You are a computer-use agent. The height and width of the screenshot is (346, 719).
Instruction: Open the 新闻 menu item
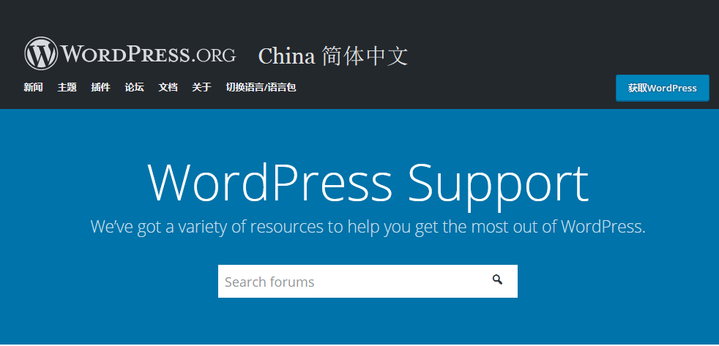point(33,87)
